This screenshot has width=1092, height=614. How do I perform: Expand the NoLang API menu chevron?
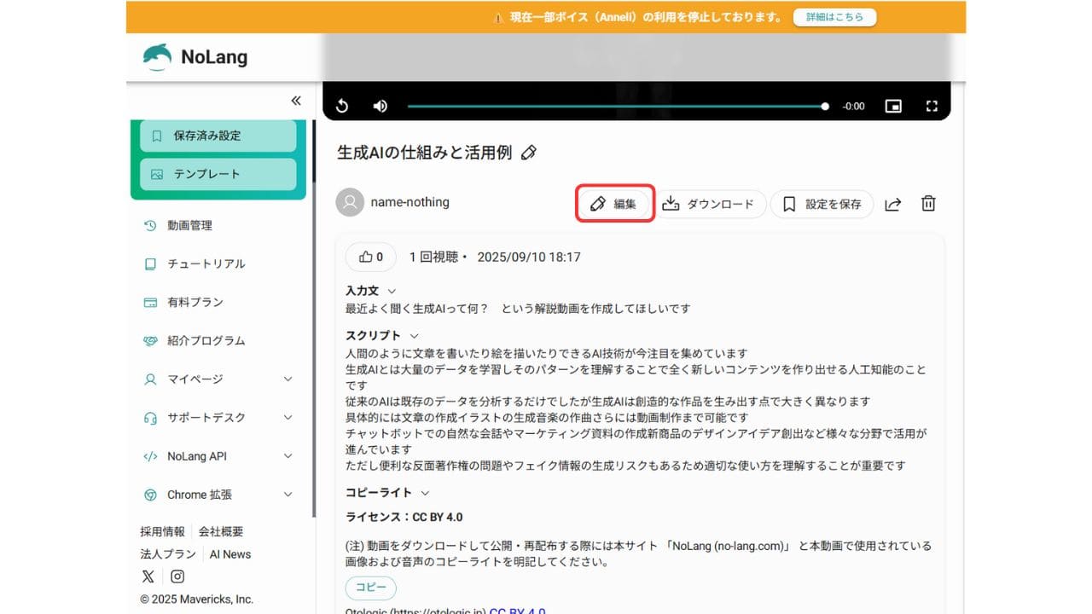288,456
